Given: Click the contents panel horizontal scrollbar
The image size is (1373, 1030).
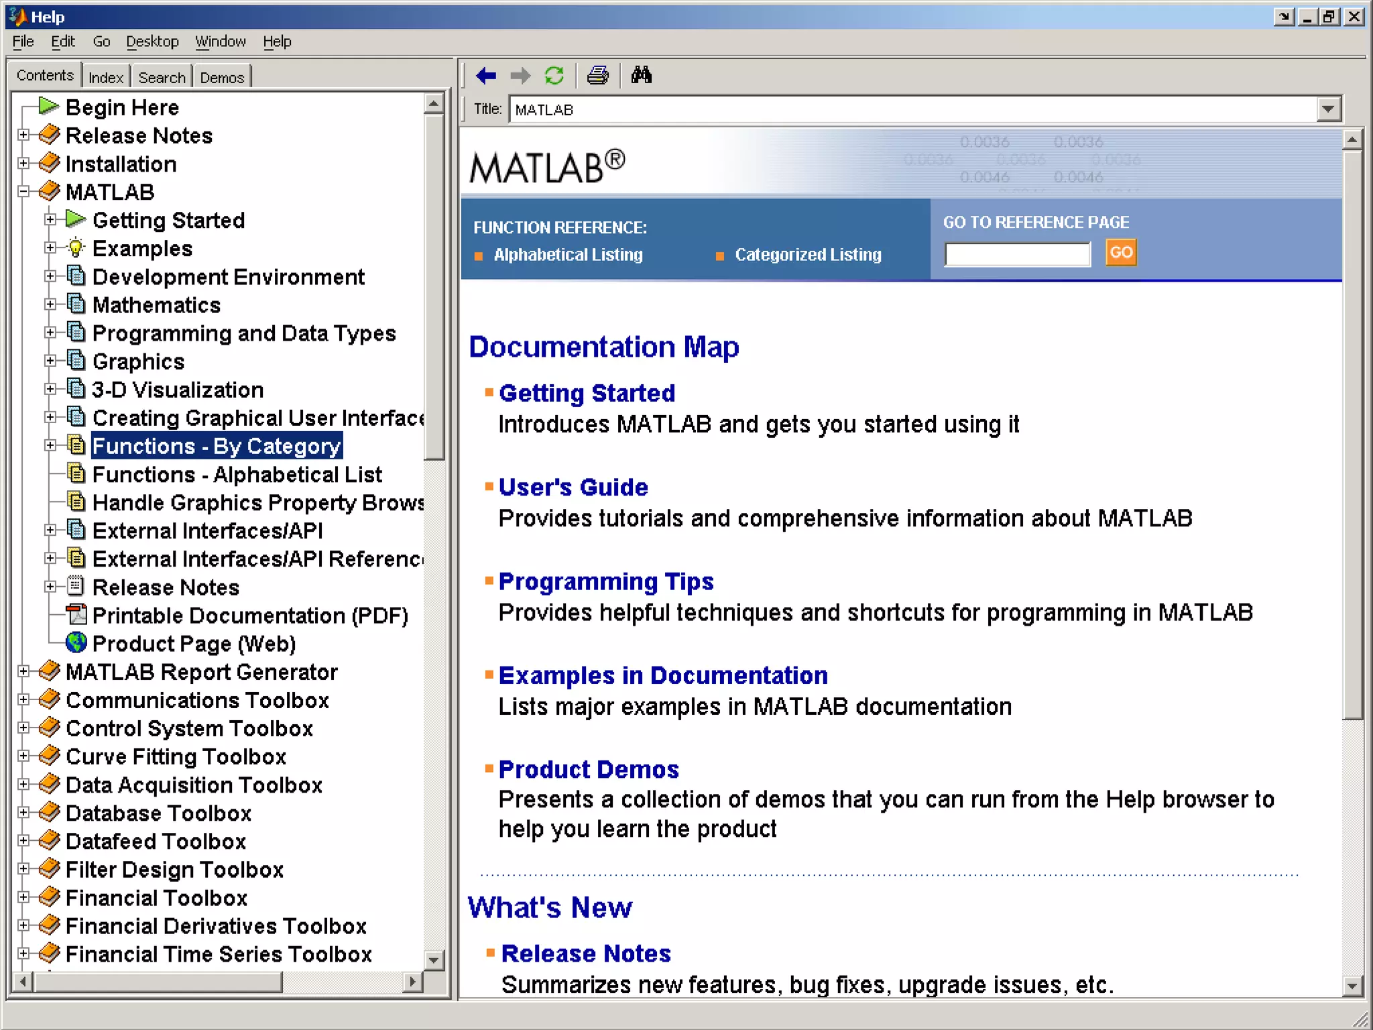Looking at the screenshot, I should (x=158, y=982).
